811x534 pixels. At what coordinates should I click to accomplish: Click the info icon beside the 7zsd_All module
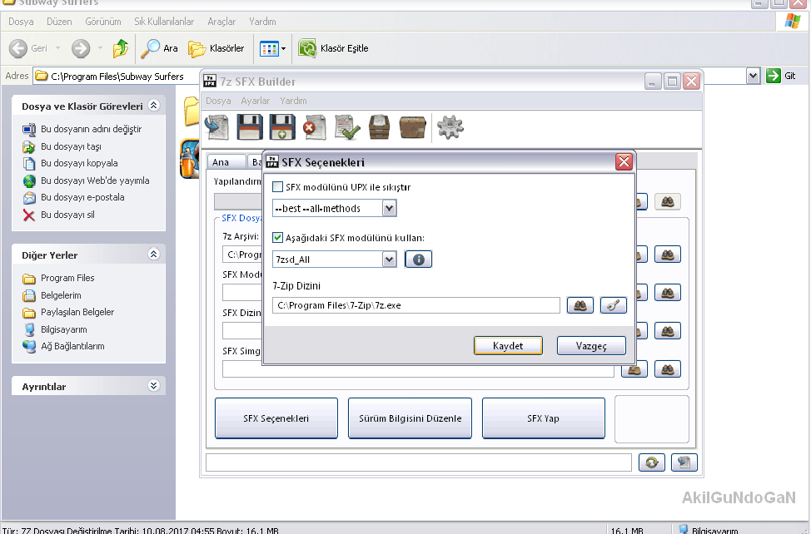(x=419, y=260)
